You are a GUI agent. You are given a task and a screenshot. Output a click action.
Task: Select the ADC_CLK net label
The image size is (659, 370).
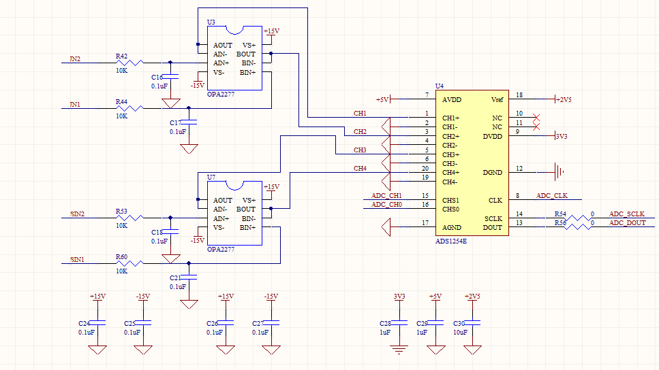click(x=552, y=195)
